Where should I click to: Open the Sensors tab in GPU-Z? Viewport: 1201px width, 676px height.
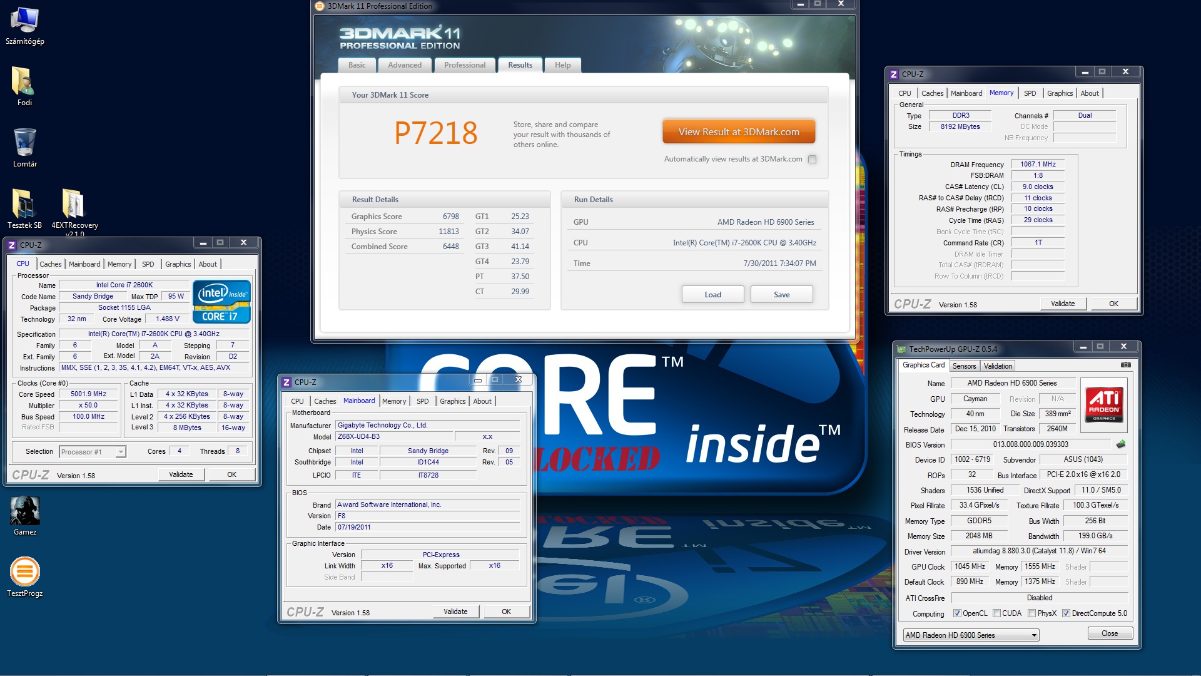tap(964, 366)
